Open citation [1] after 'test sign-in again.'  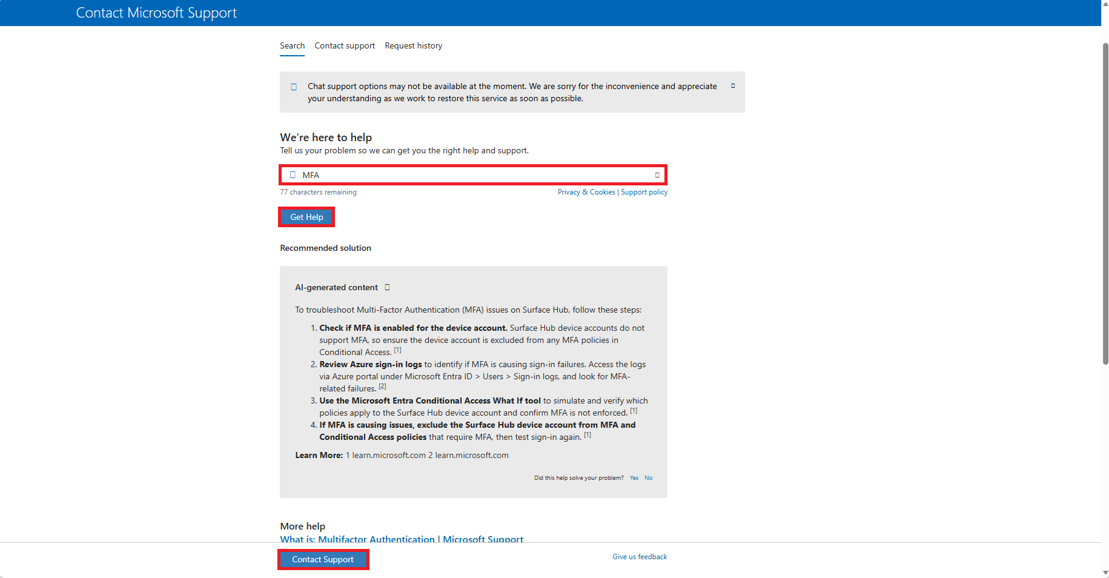tap(588, 435)
